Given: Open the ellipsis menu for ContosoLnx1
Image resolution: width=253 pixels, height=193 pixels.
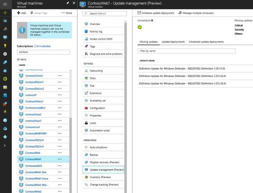Looking at the screenshot, I should [60, 127].
